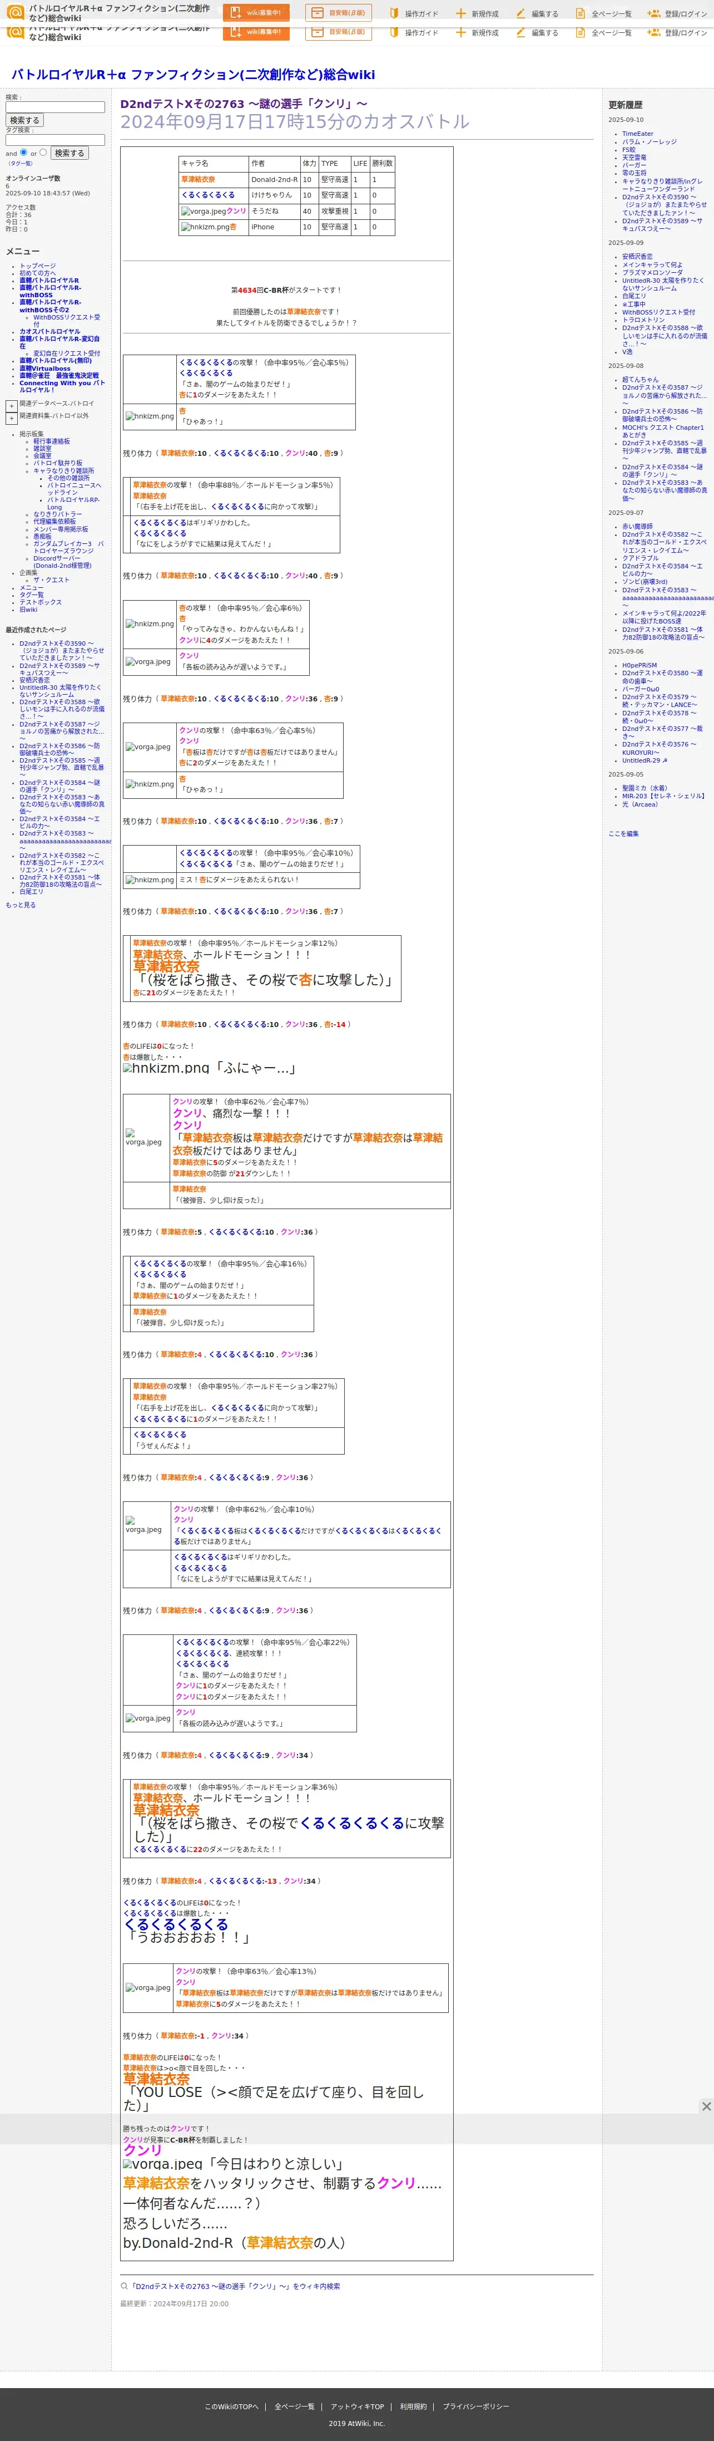
Task: Open ザ・クエスト link
Action: 51,580
